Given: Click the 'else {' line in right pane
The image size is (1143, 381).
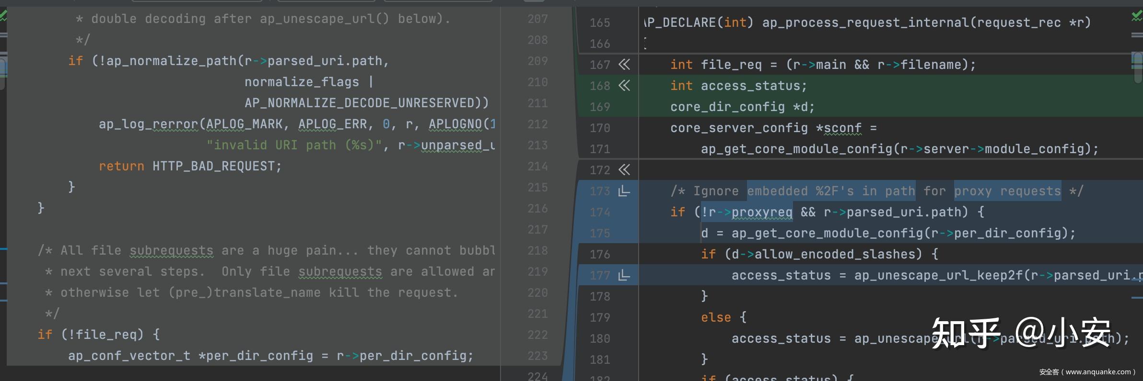Looking at the screenshot, I should 723,317.
